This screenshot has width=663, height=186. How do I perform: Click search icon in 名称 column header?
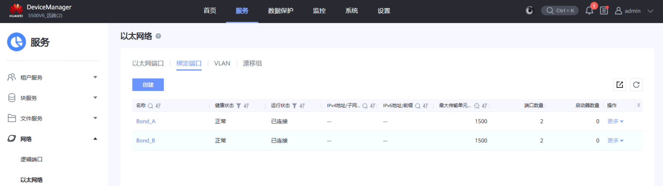(x=150, y=106)
